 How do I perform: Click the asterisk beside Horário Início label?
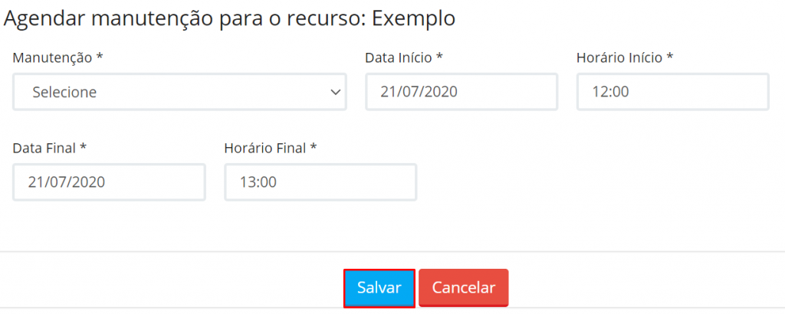[669, 57]
